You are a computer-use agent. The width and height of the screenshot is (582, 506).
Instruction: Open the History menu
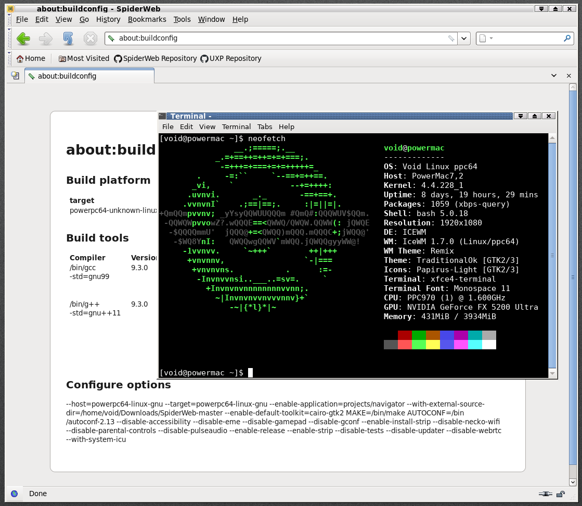pos(108,19)
